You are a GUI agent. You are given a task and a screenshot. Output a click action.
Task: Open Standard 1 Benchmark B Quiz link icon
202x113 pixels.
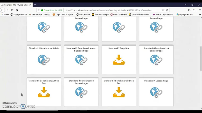[x=44, y=60]
